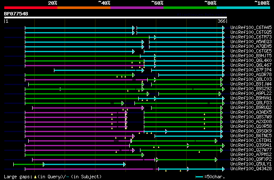Select the UniRef100_B9HVA1 label
The image size is (274, 180).
point(251,98)
